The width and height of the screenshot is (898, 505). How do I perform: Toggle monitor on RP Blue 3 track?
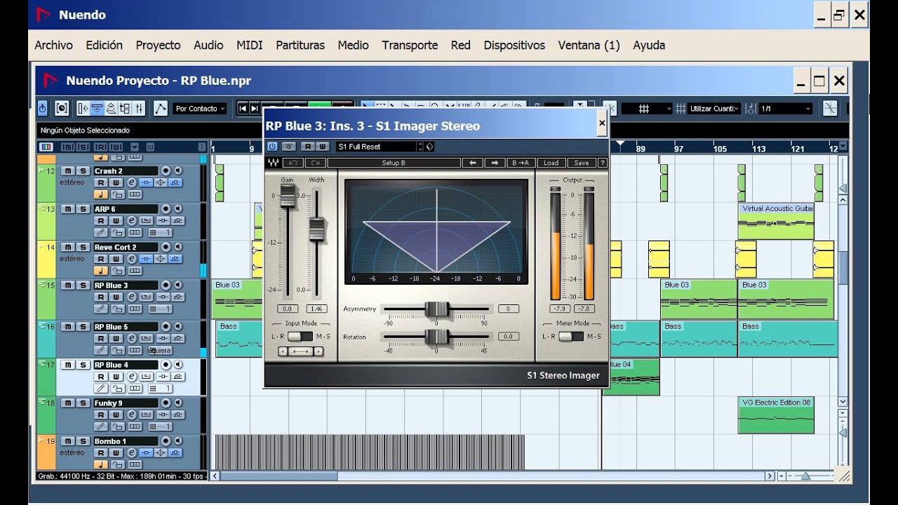pyautogui.click(x=177, y=285)
